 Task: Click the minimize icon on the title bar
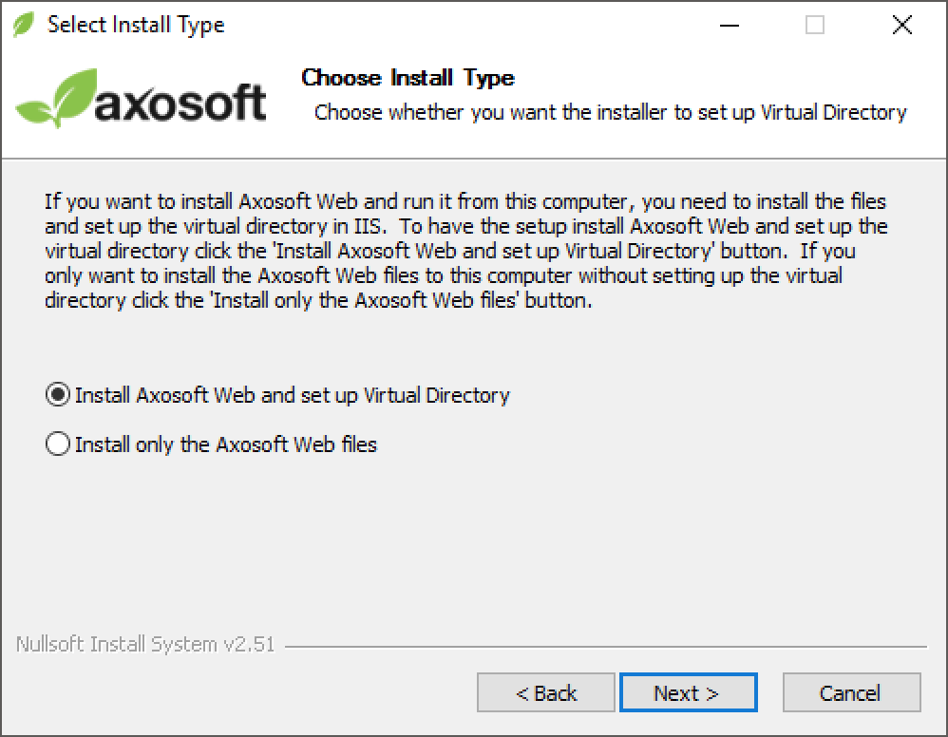(x=728, y=25)
